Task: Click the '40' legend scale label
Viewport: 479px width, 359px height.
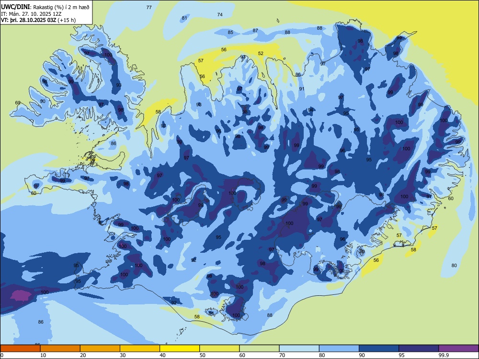Action: [x=162, y=355]
